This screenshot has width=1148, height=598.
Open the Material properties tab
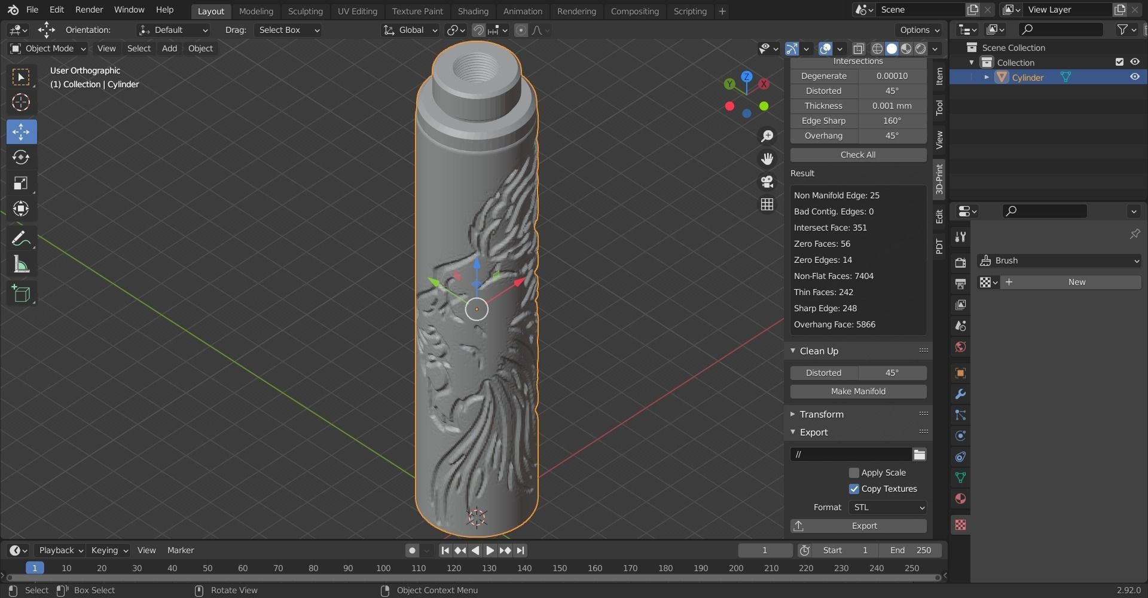coord(960,499)
